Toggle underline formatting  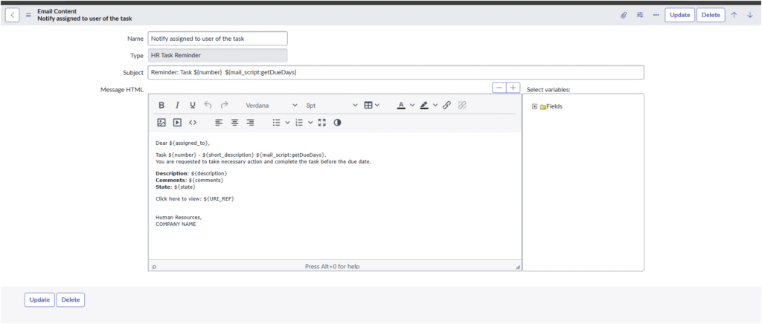pos(193,106)
